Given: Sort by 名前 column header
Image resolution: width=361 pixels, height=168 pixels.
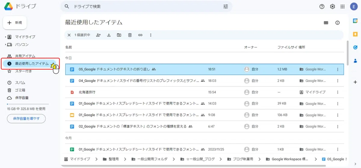Looking at the screenshot, I should pyautogui.click(x=69, y=47).
